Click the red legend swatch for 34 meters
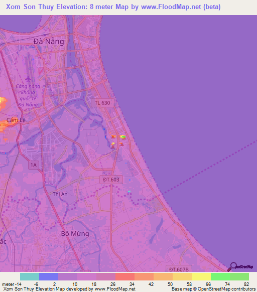 (125, 277)
